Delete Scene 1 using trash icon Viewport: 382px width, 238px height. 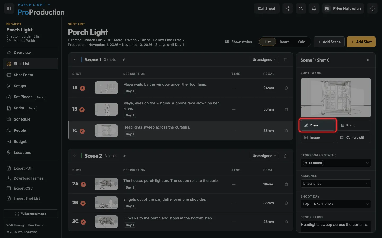pos(285,60)
